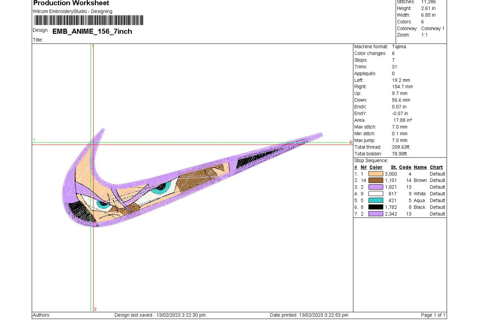Click the Tajima machine format value
The width and height of the screenshot is (480, 320).
pyautogui.click(x=399, y=47)
